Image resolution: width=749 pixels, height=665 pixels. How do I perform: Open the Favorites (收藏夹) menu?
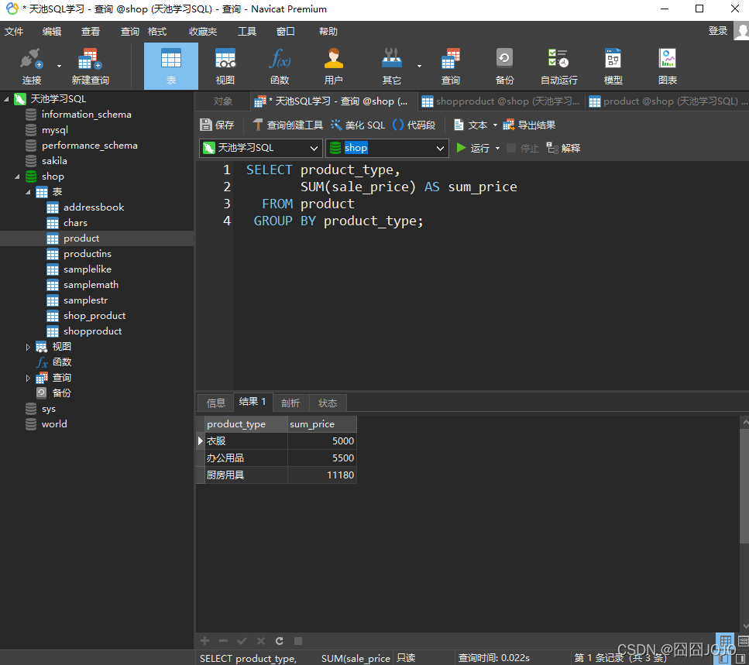tap(203, 32)
